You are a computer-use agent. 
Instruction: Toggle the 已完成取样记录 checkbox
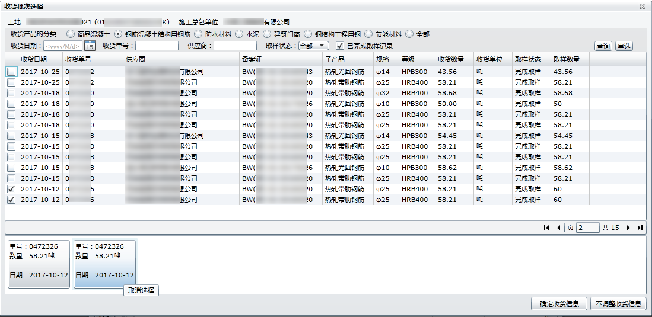tap(340, 46)
